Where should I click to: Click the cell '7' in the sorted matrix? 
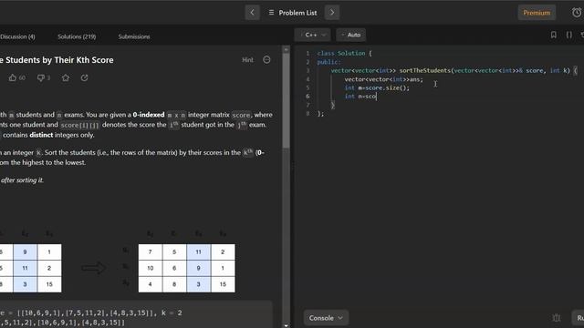(150, 252)
